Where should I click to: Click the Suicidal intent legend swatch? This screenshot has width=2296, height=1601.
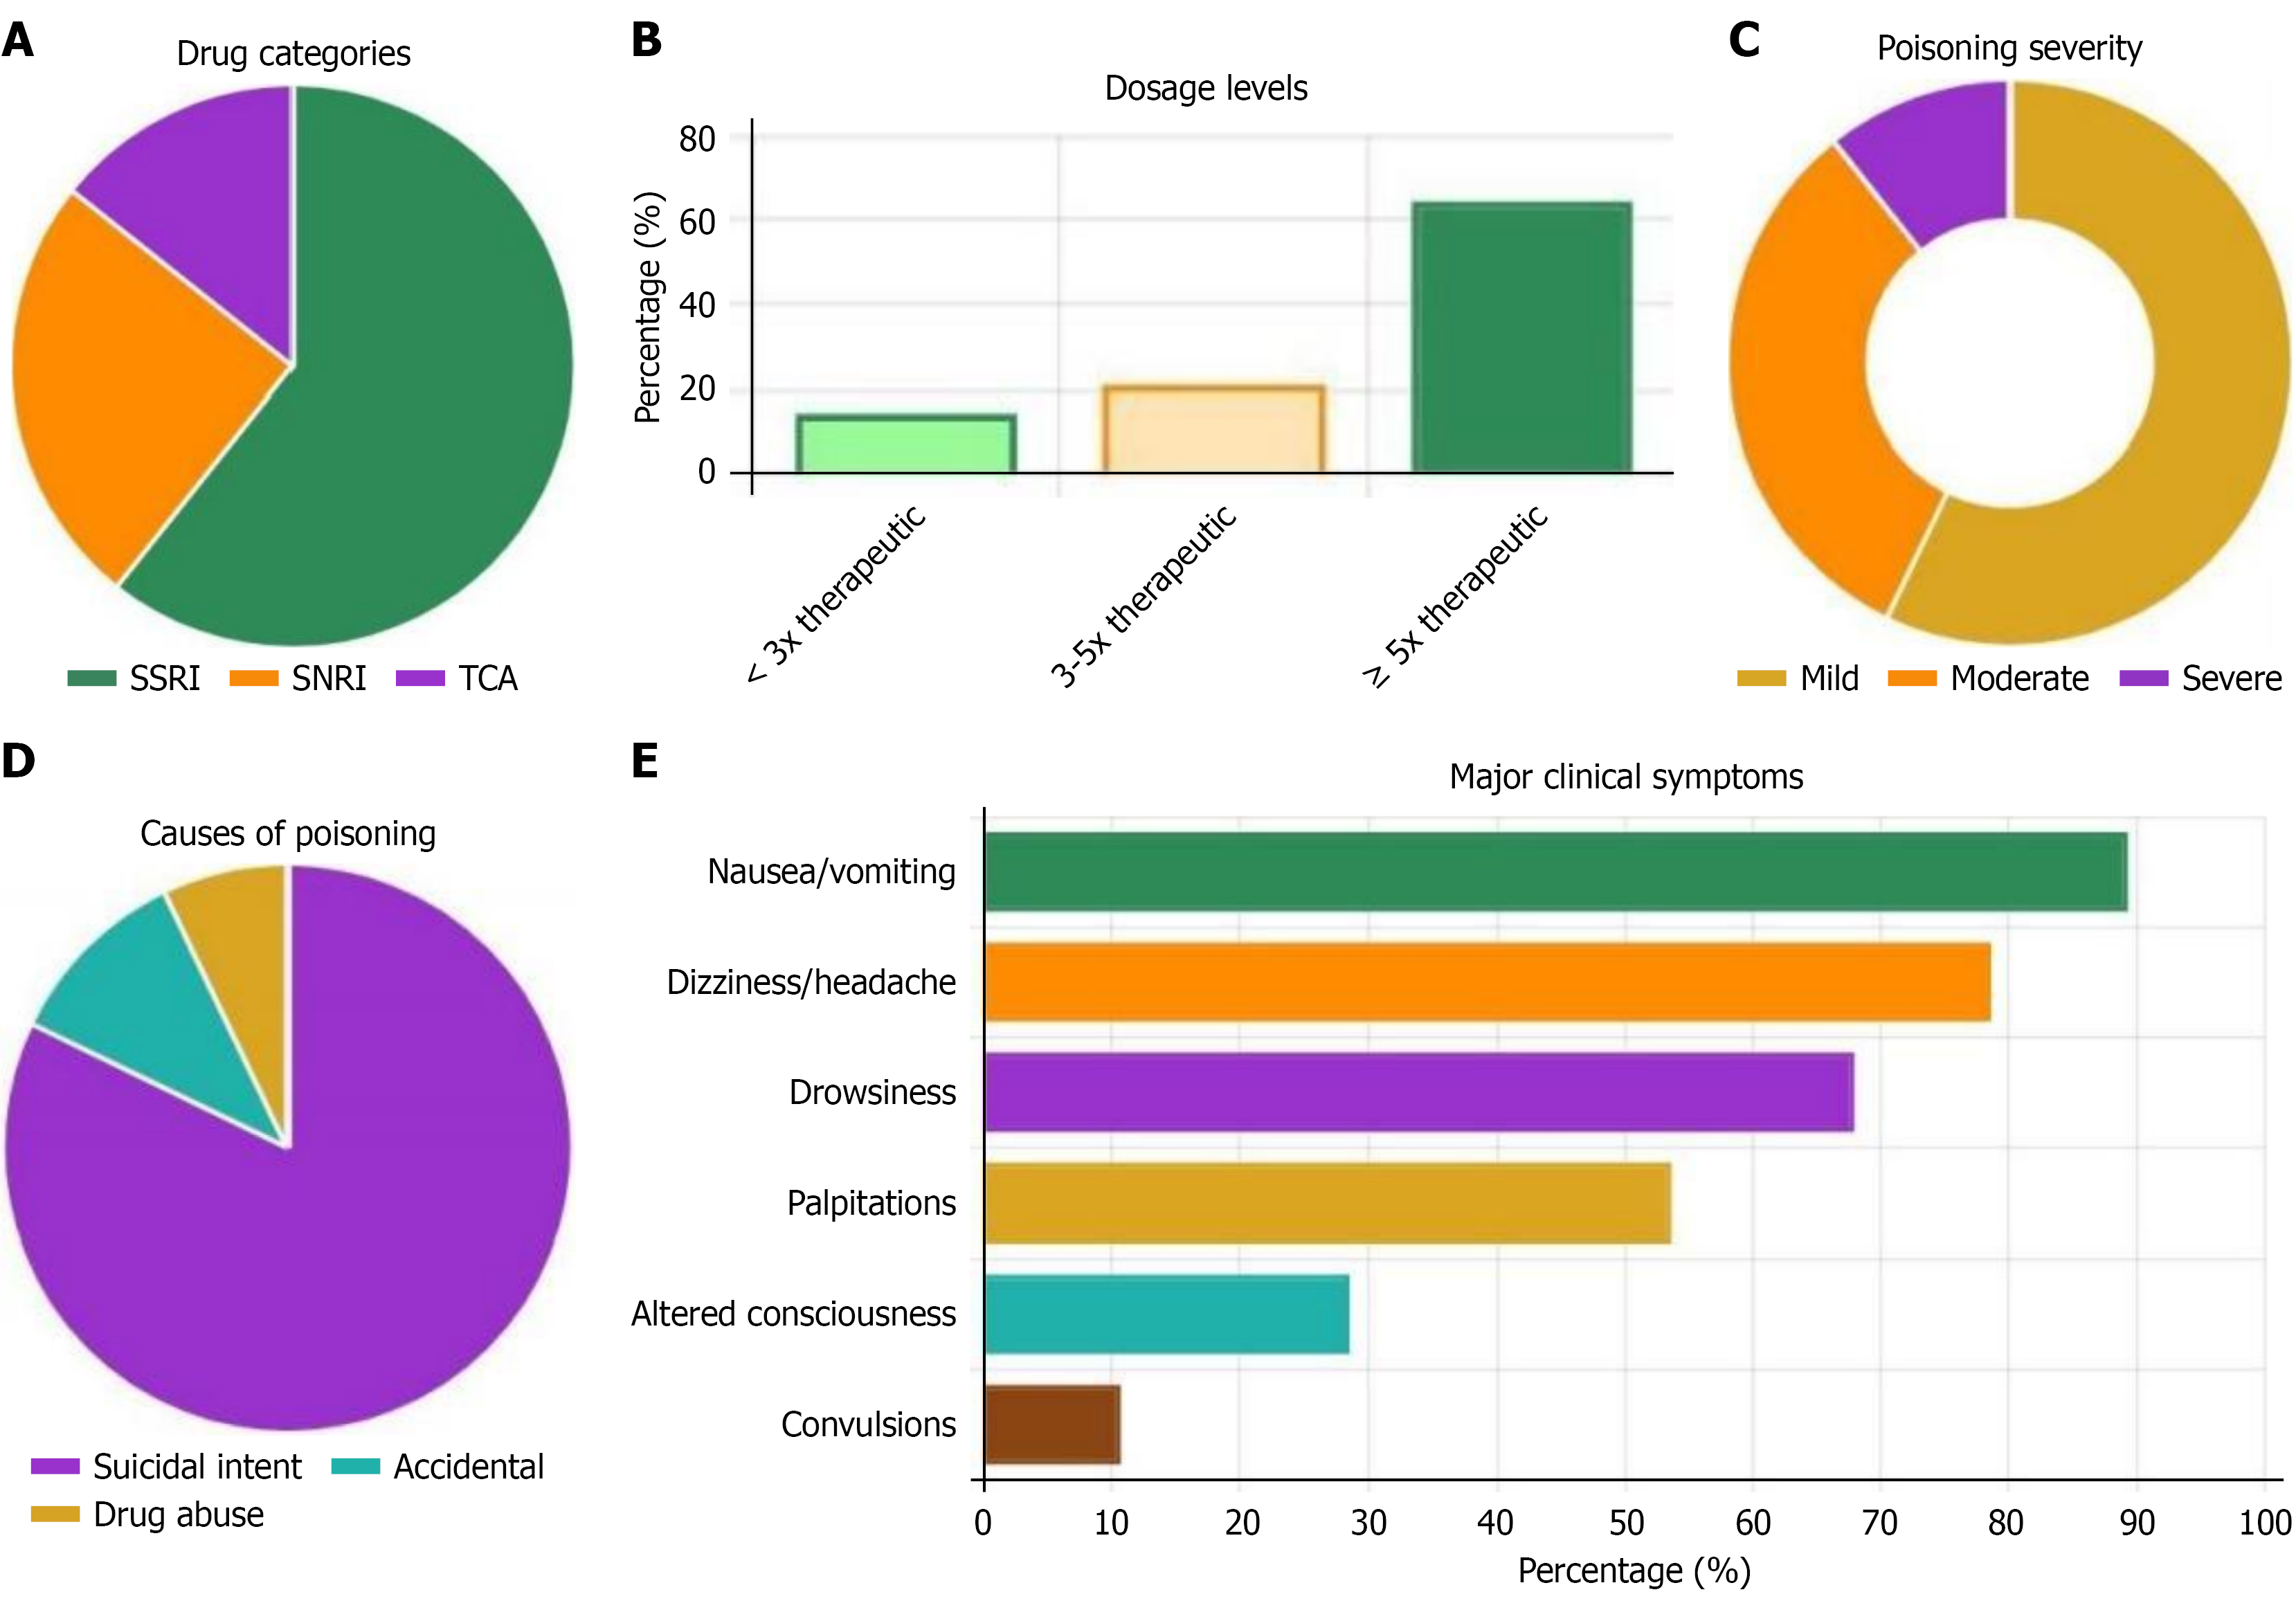[x=55, y=1466]
